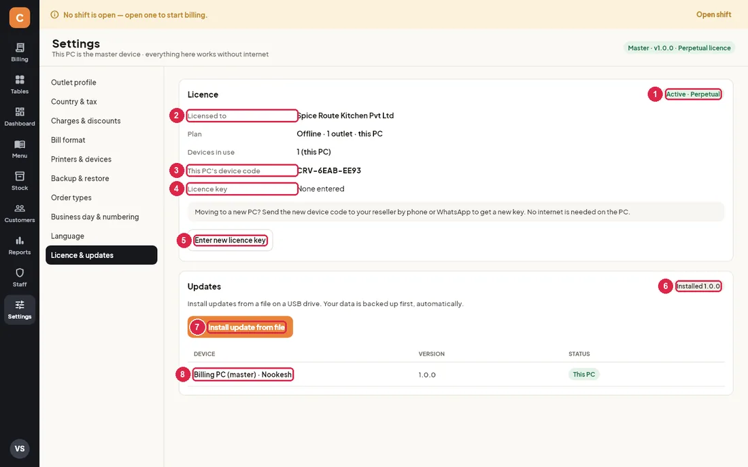
Task: Click the info icon in shift banner
Action: click(x=55, y=15)
